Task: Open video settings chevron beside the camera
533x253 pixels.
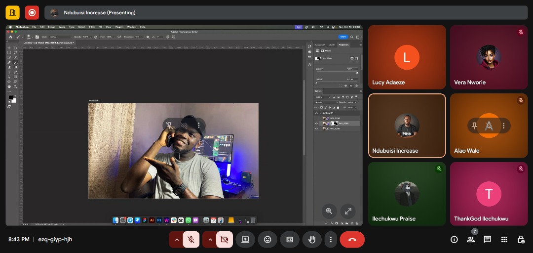Action: pos(210,239)
